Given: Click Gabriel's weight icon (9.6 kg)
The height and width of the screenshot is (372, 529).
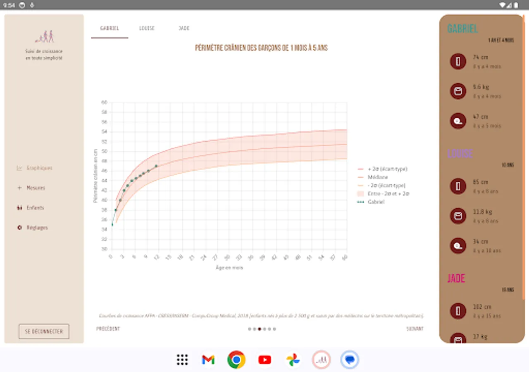Looking at the screenshot, I should click(458, 91).
